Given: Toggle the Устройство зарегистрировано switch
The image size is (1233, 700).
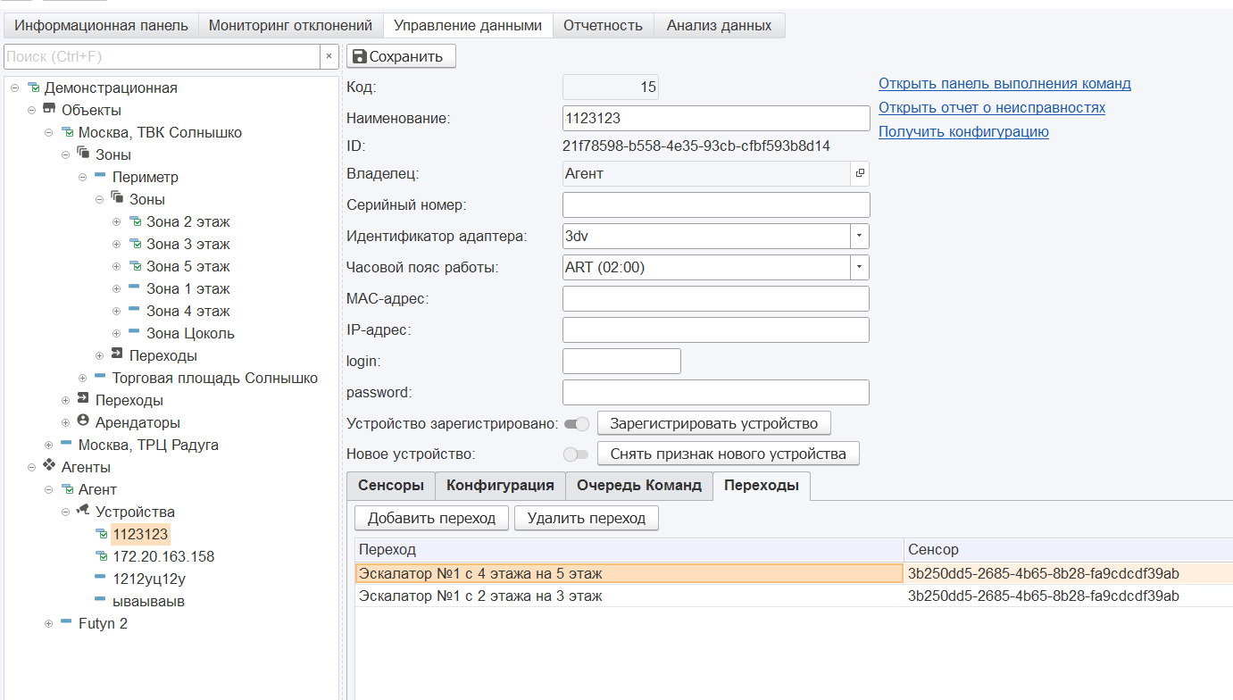Looking at the screenshot, I should [577, 423].
